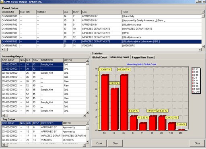Screen dimensions: 206x149
Task: Click the SECTION column header
Action: 28,12
